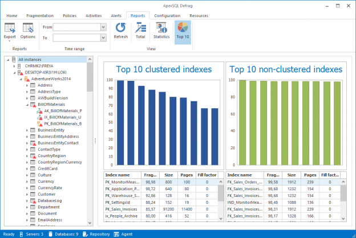Collapse the All instances root node

click(x=8, y=60)
